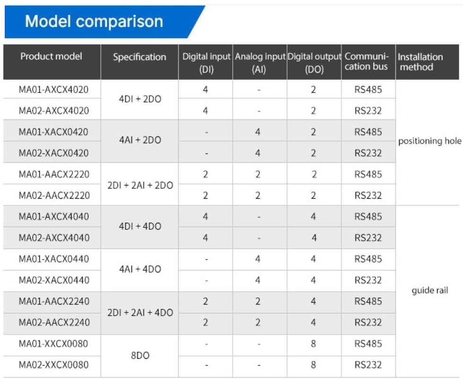Select the "Digital input (DI)" header
The height and width of the screenshot is (379, 463).
click(x=206, y=63)
